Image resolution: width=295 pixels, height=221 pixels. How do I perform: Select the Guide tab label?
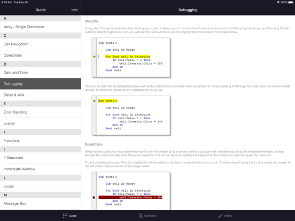pos(73,216)
